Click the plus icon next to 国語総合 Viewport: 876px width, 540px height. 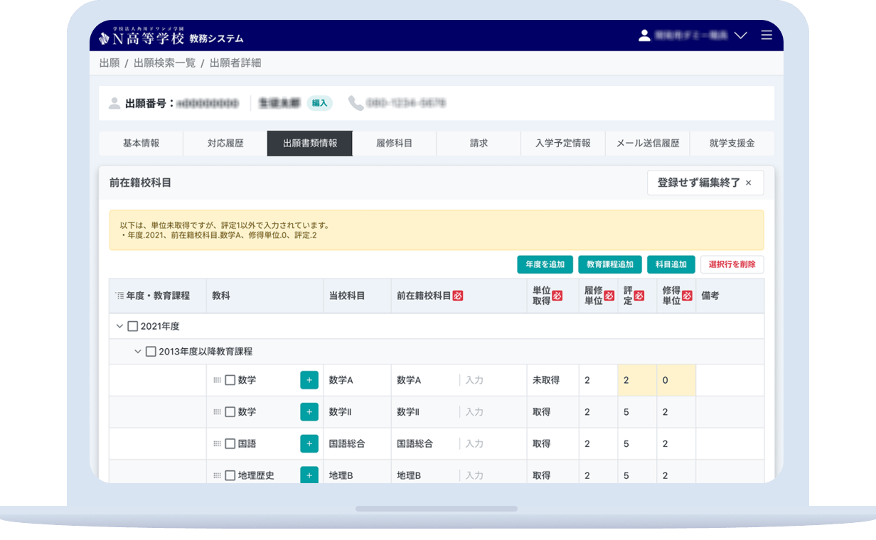pyautogui.click(x=309, y=443)
